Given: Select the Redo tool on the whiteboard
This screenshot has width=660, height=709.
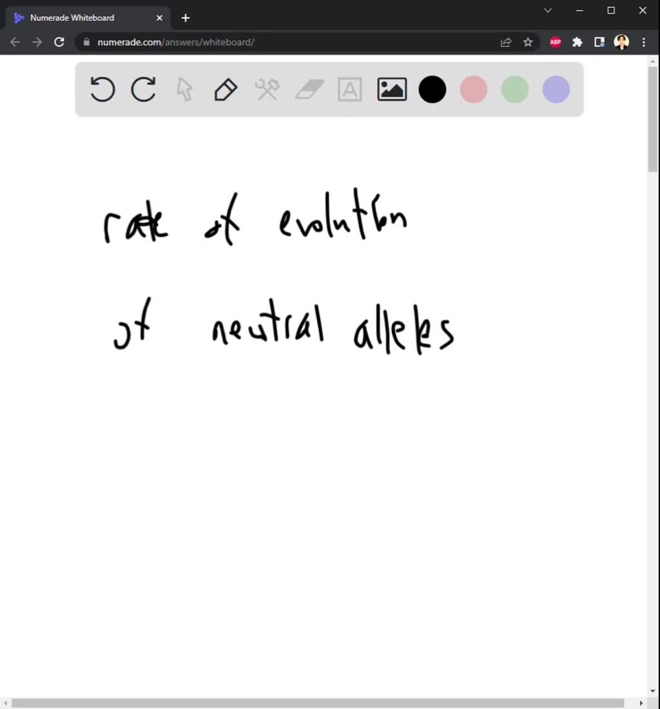Looking at the screenshot, I should [143, 90].
